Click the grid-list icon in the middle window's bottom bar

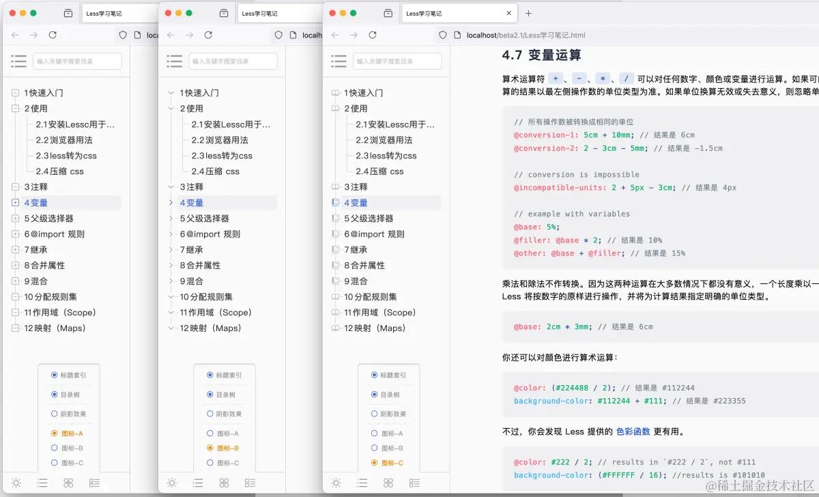(250, 483)
